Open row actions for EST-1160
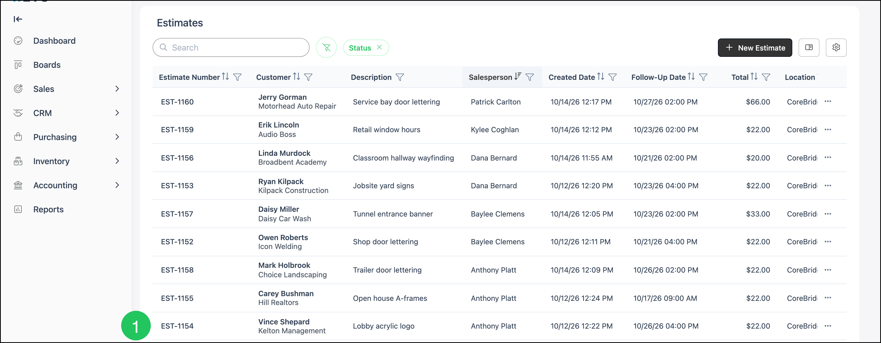881x343 pixels. pyautogui.click(x=828, y=102)
